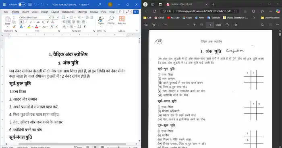Viewport: 282px width, 148px height.
Task: Toggle Center alignment
Action: click(69, 22)
